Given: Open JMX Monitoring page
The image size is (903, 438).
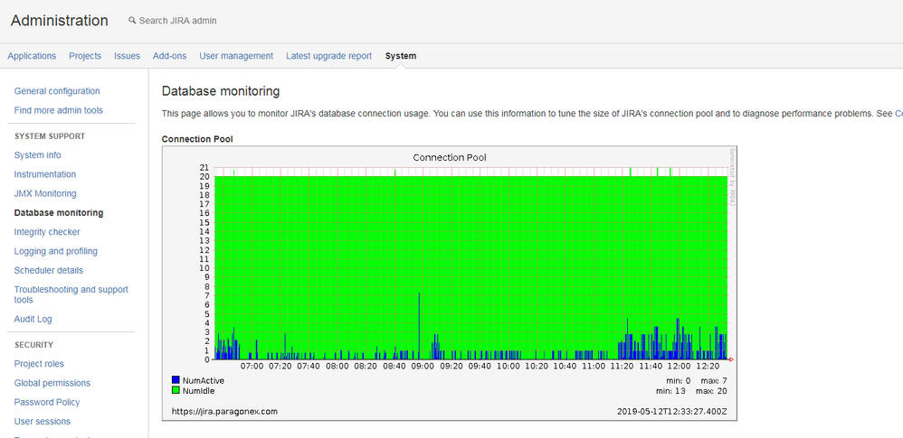Looking at the screenshot, I should [45, 193].
